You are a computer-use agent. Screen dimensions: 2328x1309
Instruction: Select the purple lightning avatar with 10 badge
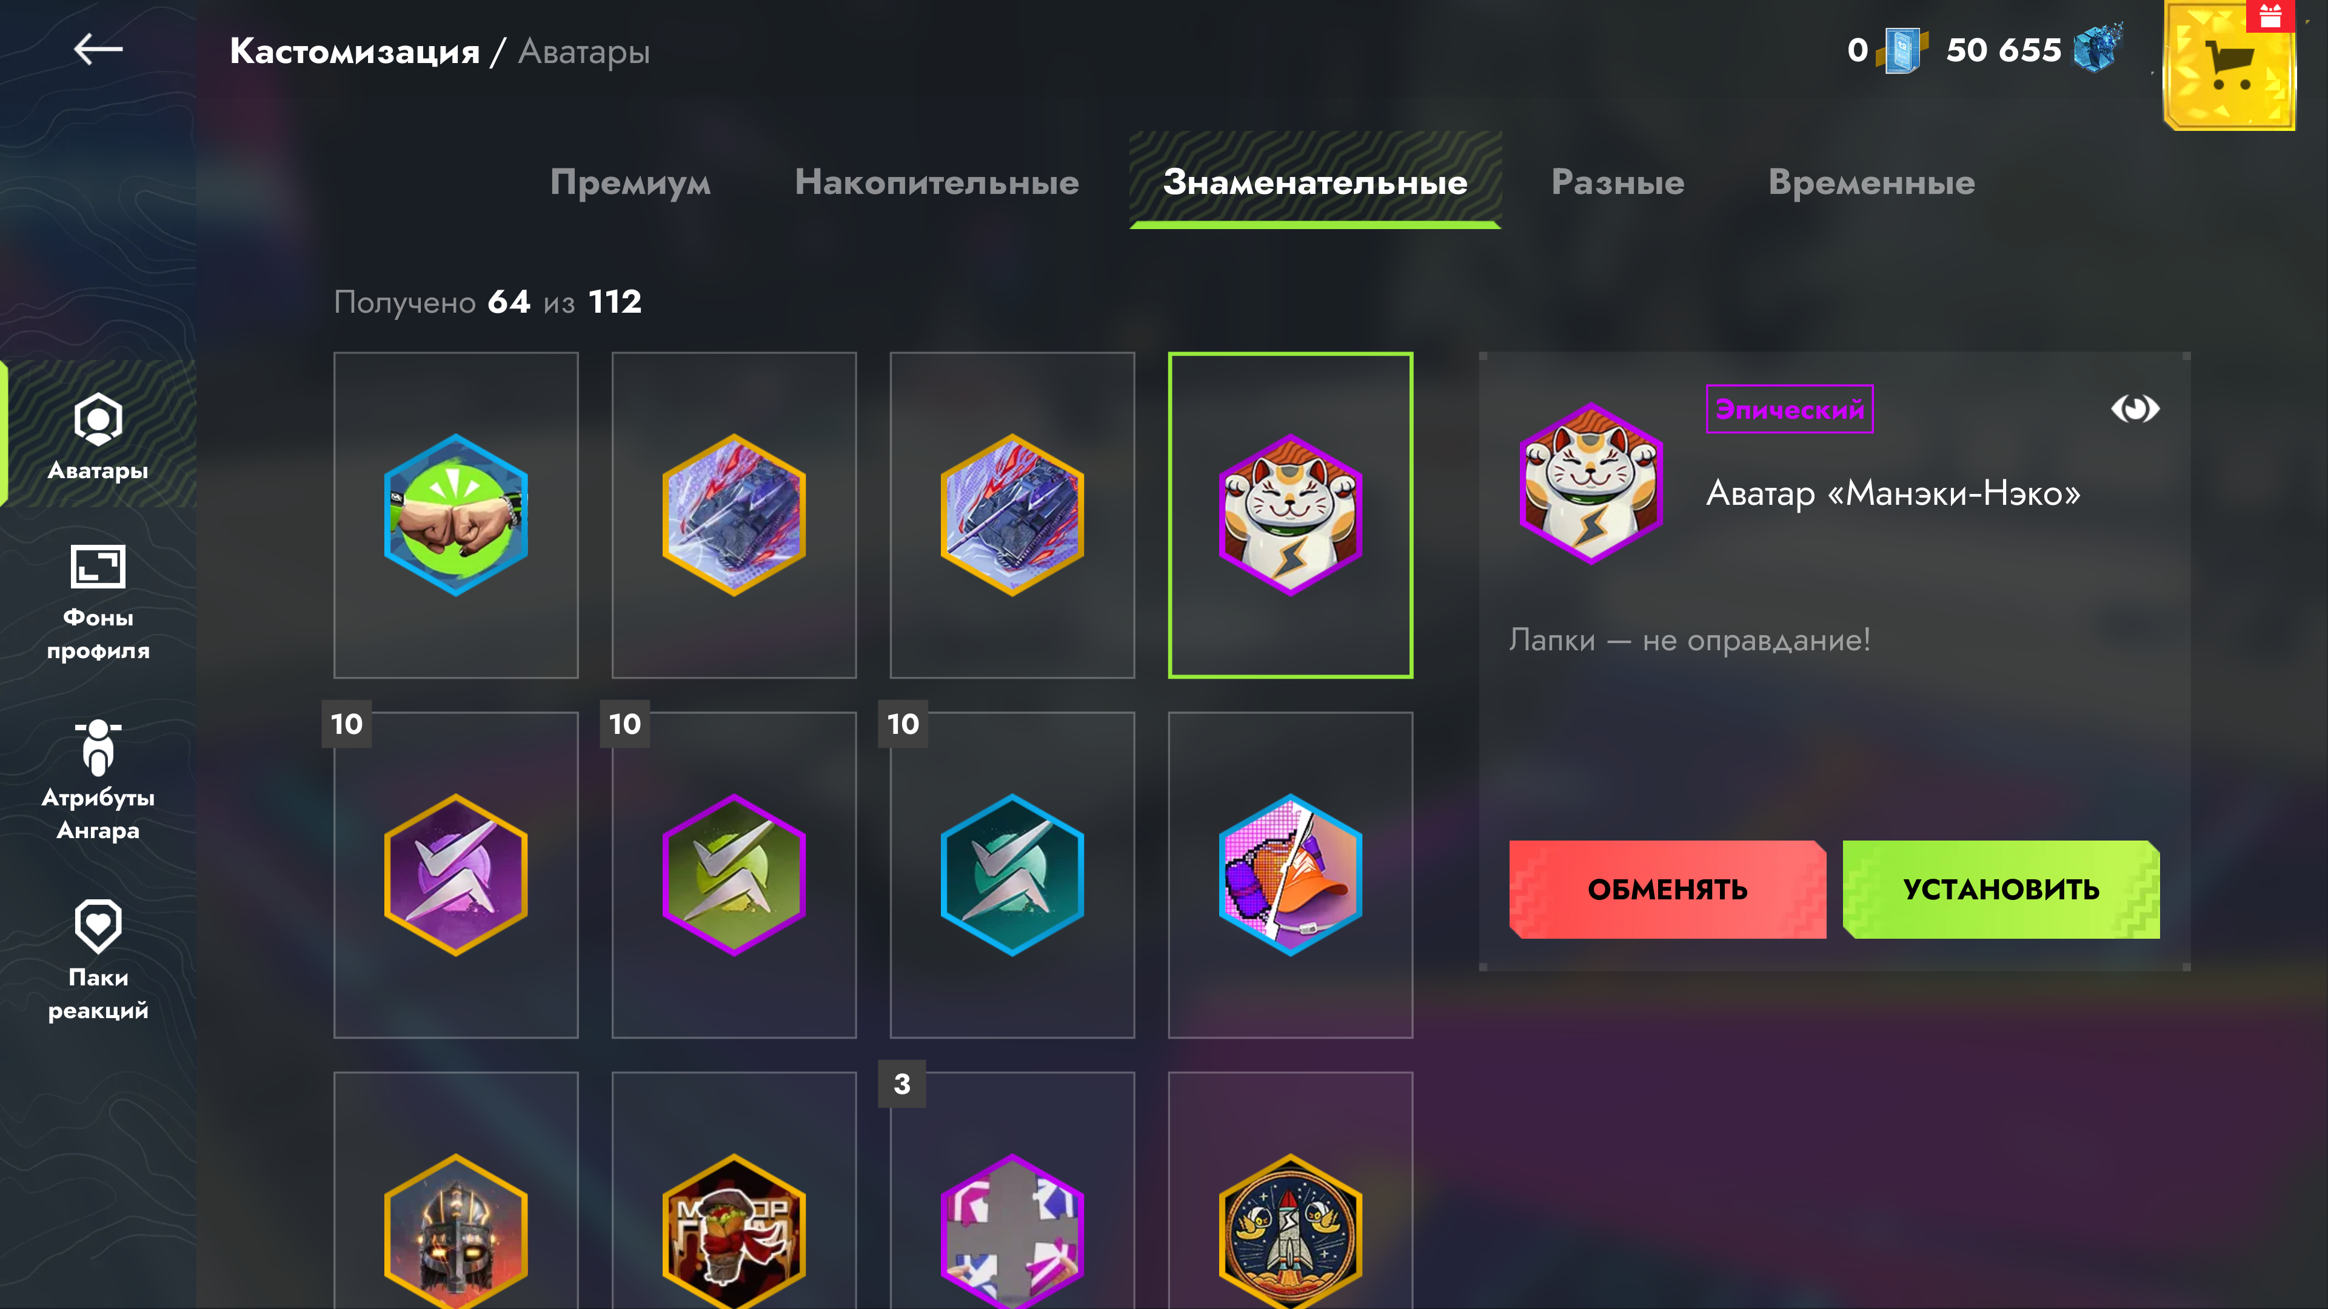[x=455, y=874]
